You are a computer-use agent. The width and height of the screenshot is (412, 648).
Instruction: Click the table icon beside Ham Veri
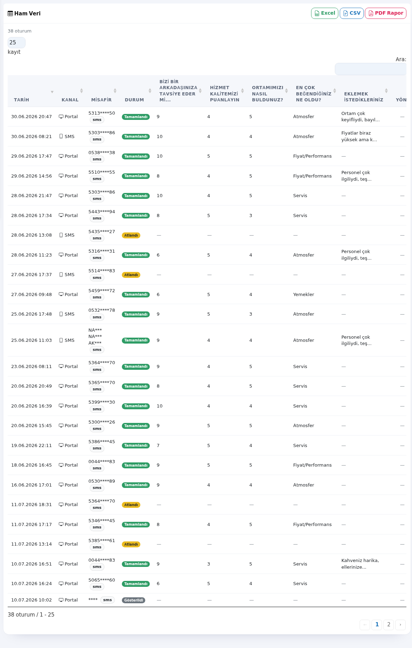point(10,14)
